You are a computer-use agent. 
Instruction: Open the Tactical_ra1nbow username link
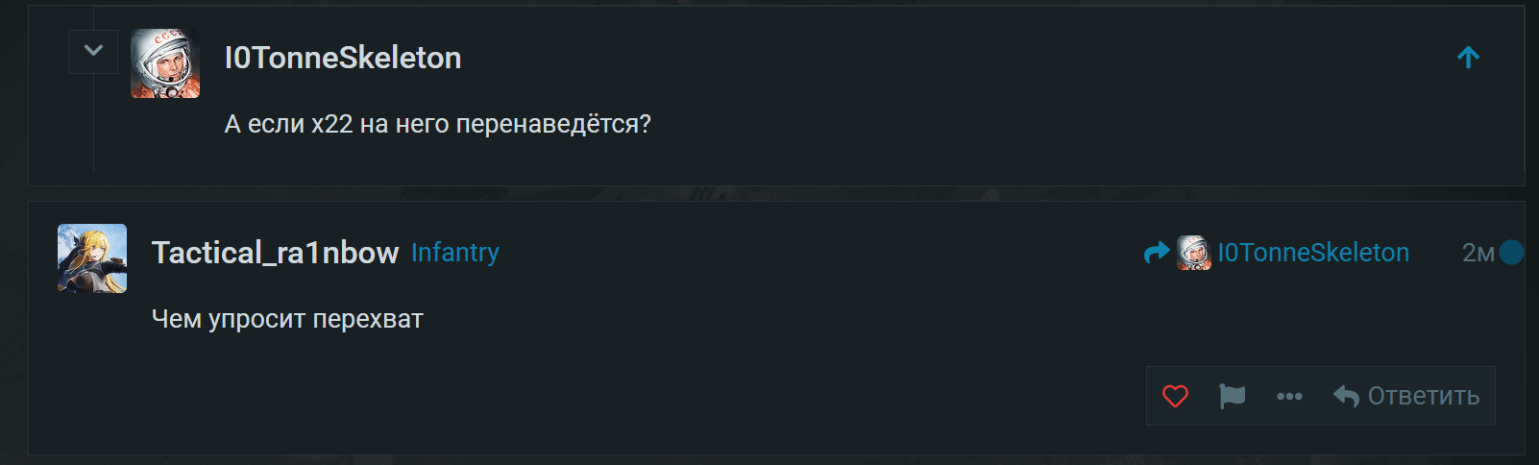click(275, 253)
